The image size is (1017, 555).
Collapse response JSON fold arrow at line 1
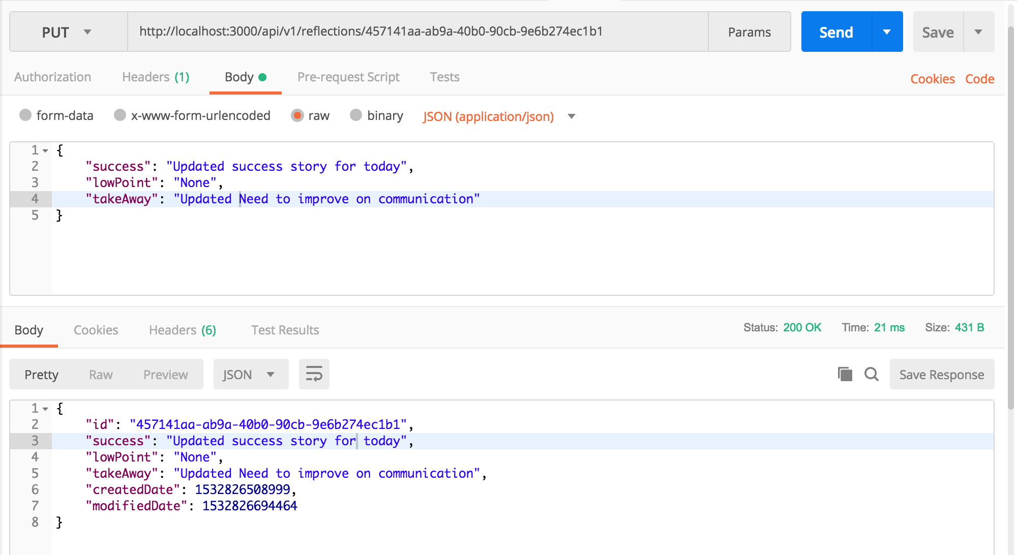(x=46, y=409)
